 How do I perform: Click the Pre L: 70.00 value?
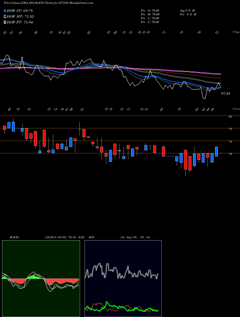pyautogui.click(x=150, y=18)
